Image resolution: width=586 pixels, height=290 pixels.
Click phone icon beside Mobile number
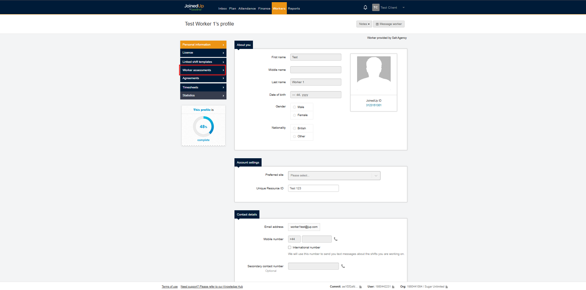[x=336, y=239]
